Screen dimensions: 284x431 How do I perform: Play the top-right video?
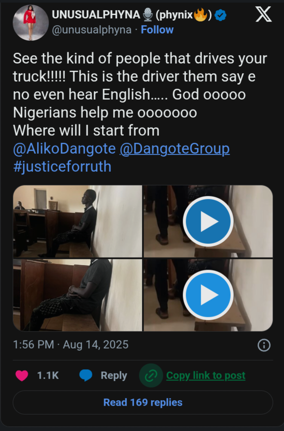click(x=208, y=222)
